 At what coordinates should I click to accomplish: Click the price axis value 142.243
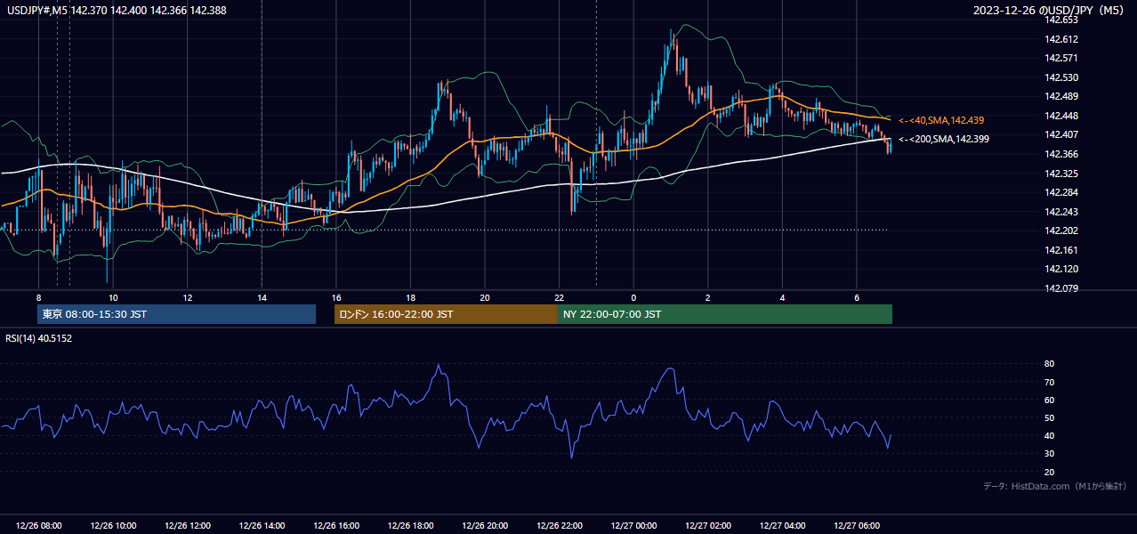(1062, 212)
